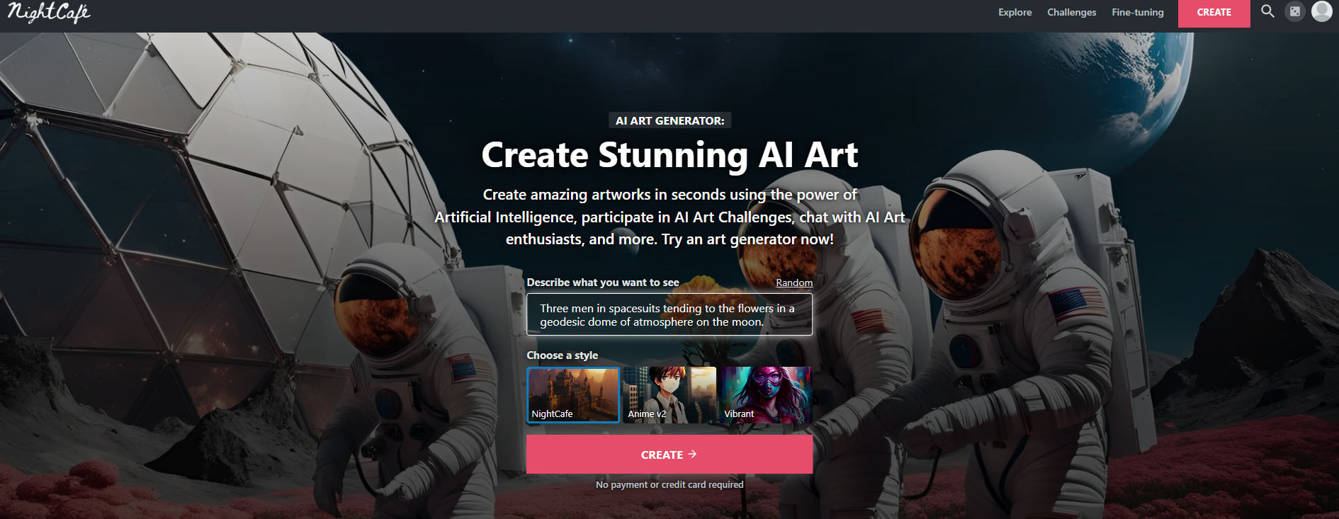Click the NightCafe logo
The width and height of the screenshot is (1339, 519).
[x=49, y=12]
